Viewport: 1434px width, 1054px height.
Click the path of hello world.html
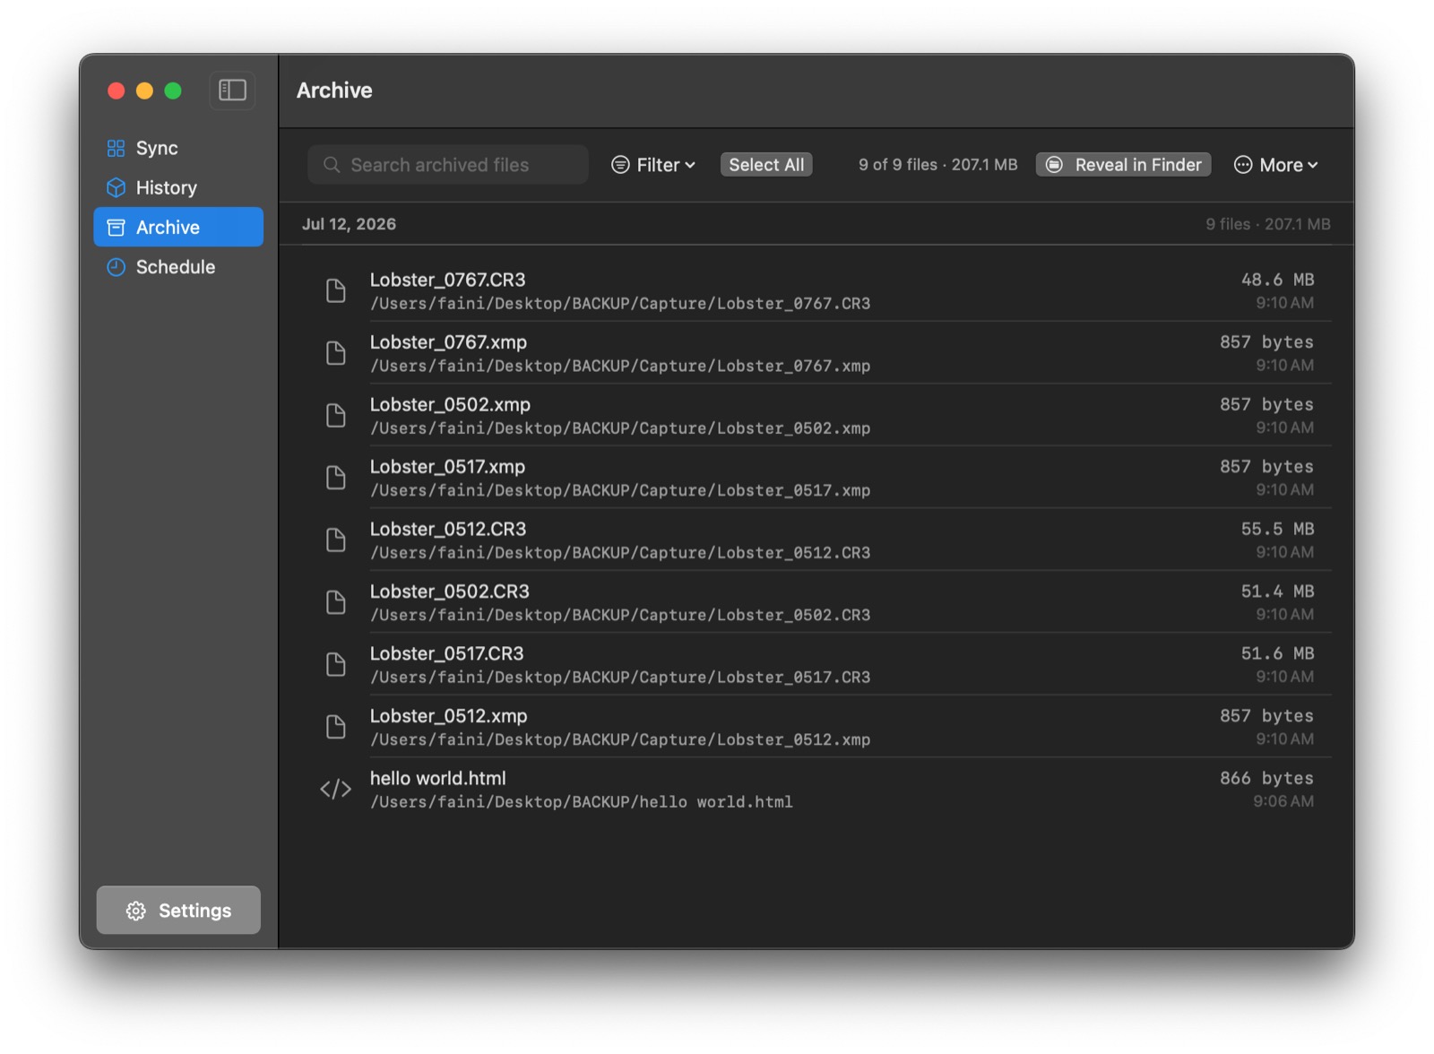(582, 802)
